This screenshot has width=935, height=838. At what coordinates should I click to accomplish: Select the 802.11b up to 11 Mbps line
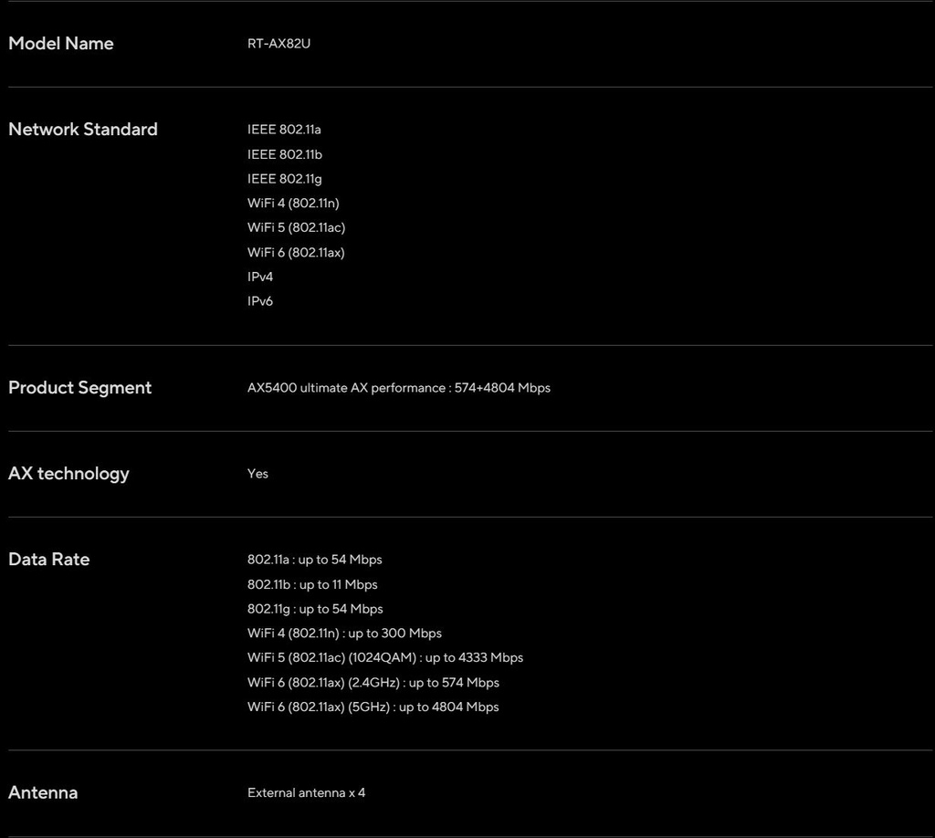tap(312, 585)
